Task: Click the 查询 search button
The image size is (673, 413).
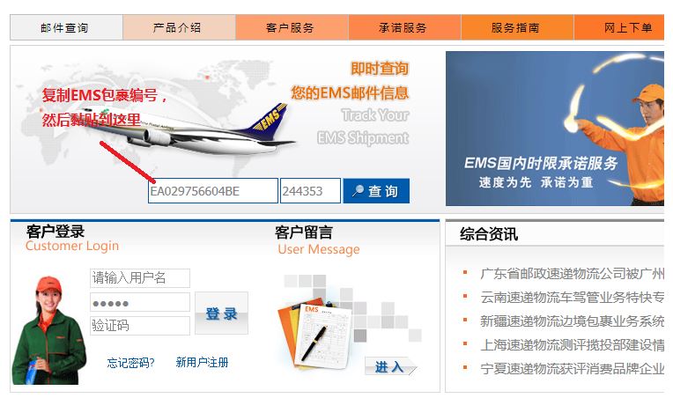Action: coord(376,191)
